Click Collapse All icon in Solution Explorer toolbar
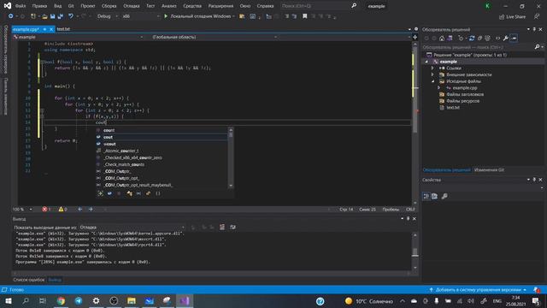Screen dimensions: 547x308 [x=479, y=38]
